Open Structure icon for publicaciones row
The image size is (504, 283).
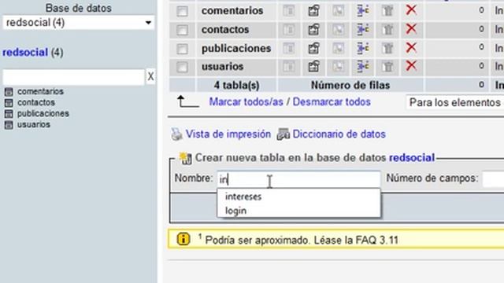click(313, 49)
